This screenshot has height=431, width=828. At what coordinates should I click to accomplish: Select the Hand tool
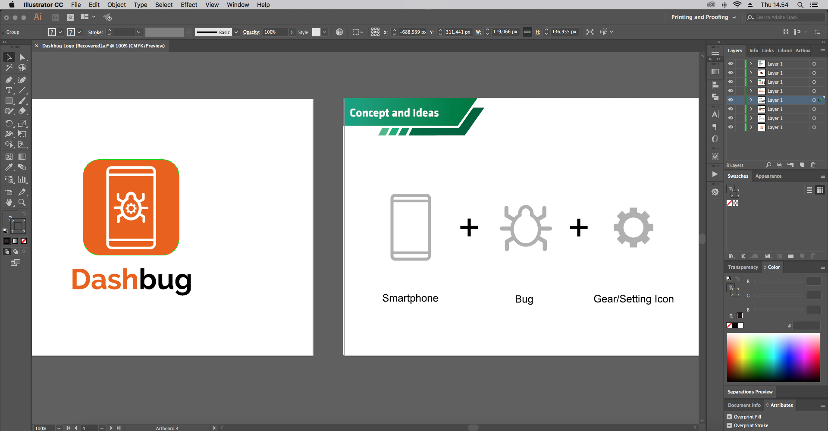9,202
